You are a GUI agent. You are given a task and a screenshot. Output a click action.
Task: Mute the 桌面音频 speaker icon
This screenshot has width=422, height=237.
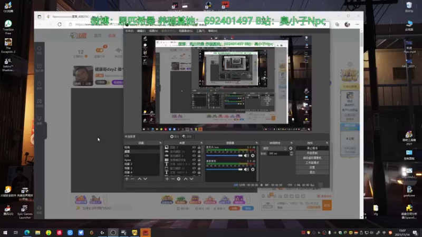point(246,170)
